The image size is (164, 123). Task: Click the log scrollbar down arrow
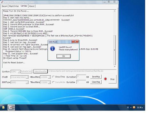[115, 67]
